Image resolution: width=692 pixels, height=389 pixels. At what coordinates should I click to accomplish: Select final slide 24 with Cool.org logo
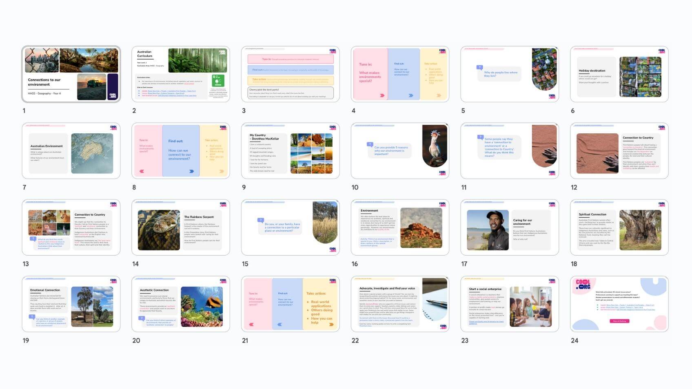click(619, 304)
